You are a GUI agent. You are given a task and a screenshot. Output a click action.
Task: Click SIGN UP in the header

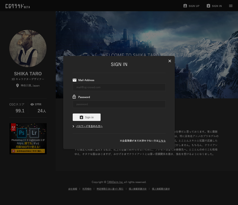click(x=191, y=6)
